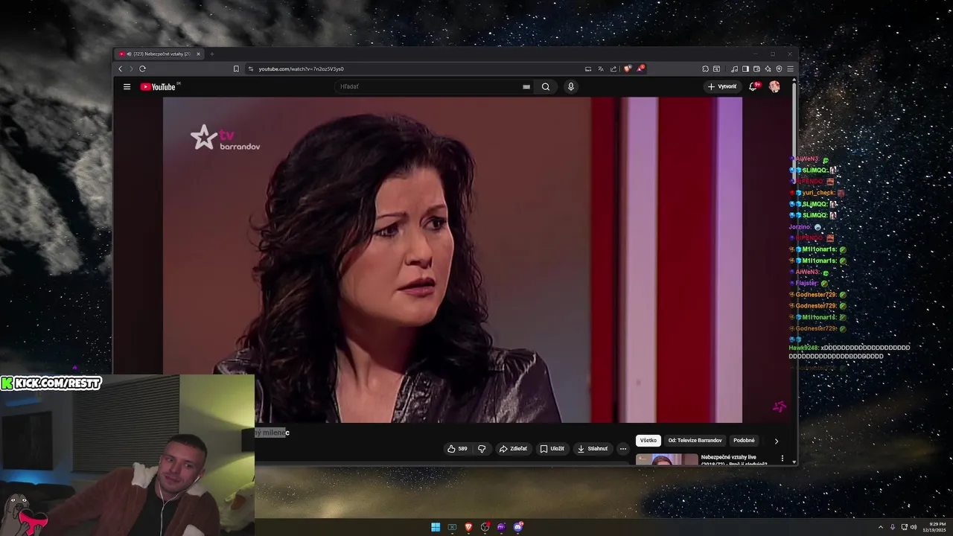Open the on-screen keyboard icon in search box
The width and height of the screenshot is (953, 536).
[x=526, y=86]
